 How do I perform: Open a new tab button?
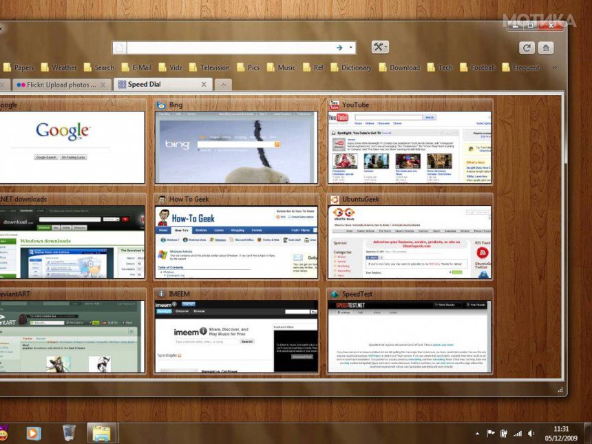tap(223, 85)
